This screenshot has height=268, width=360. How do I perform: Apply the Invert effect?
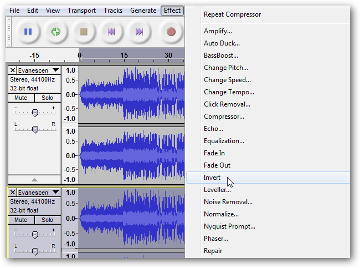[268, 178]
